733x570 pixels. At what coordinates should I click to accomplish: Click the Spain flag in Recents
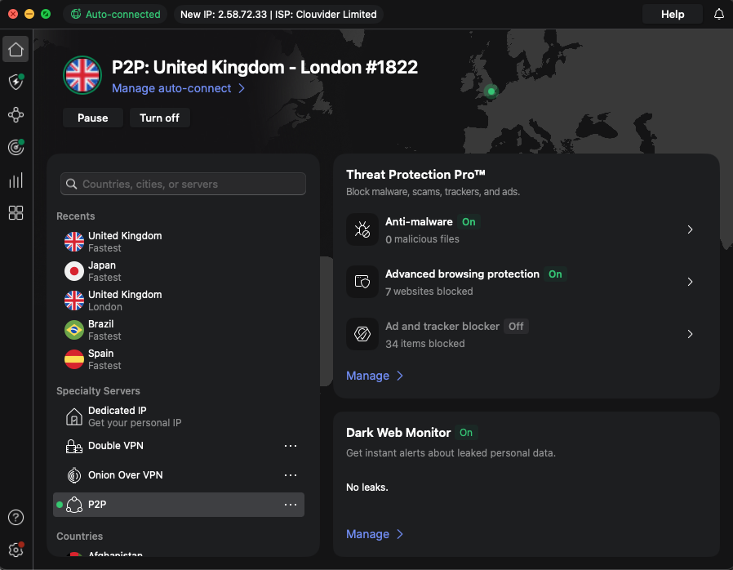pyautogui.click(x=73, y=359)
